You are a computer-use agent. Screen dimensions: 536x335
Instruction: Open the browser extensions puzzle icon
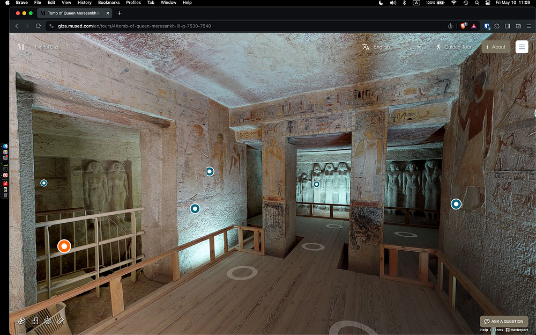497,26
